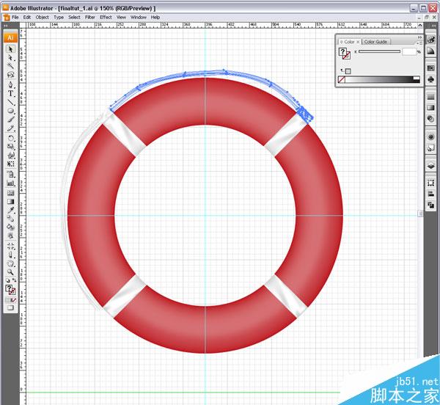The width and height of the screenshot is (440, 405).
Task: Open the Align panel dock icon
Action: [x=430, y=194]
